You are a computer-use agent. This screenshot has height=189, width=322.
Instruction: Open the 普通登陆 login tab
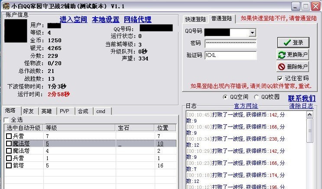[222, 19]
